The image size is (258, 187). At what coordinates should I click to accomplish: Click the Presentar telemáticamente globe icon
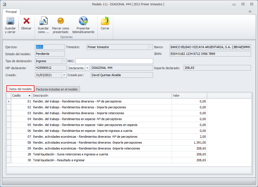point(83,22)
